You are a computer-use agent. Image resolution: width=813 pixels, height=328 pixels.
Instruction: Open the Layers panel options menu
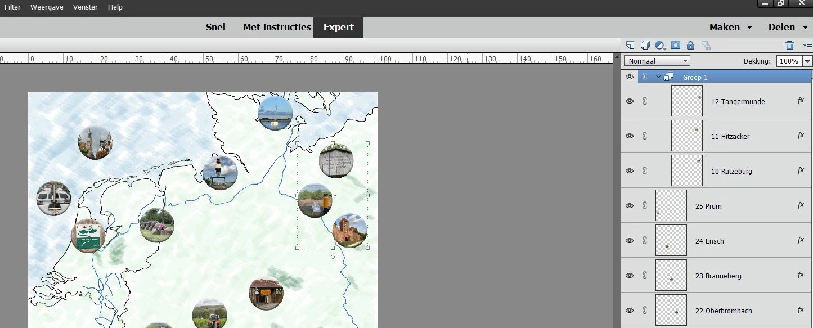point(807,46)
